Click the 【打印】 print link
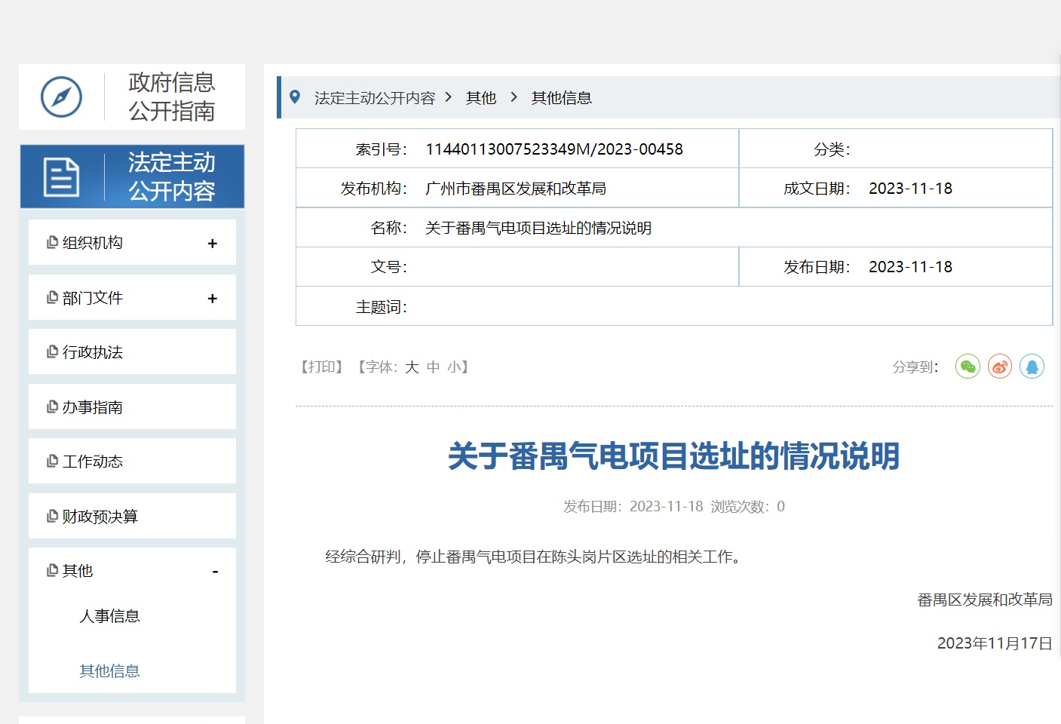This screenshot has width=1061, height=724. 322,367
